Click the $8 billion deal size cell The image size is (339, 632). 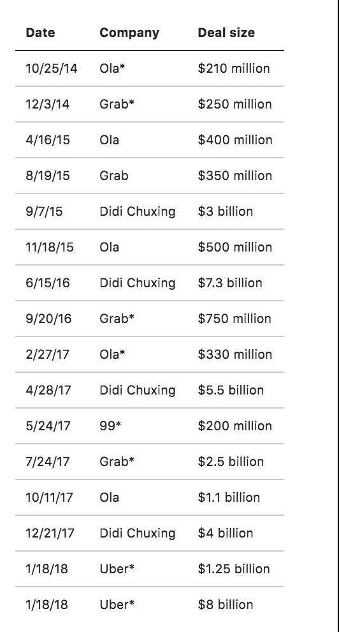pyautogui.click(x=225, y=605)
